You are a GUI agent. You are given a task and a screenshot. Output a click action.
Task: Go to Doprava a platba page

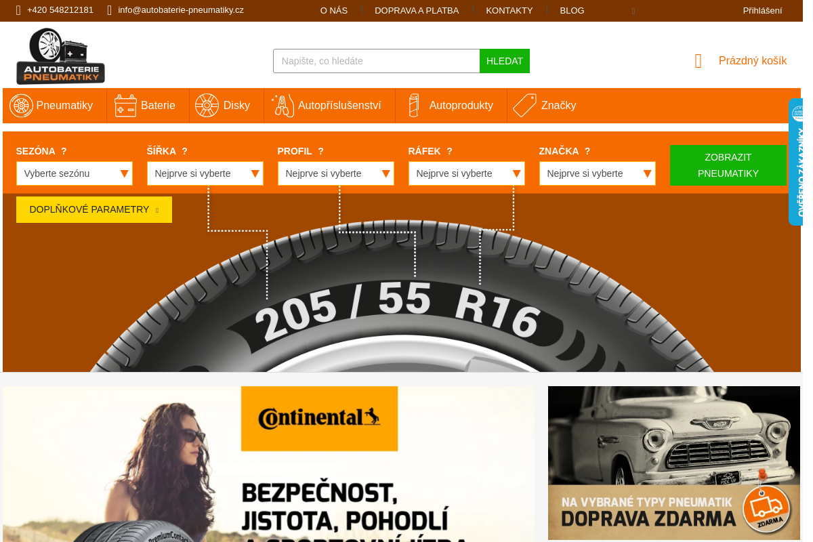coord(417,11)
